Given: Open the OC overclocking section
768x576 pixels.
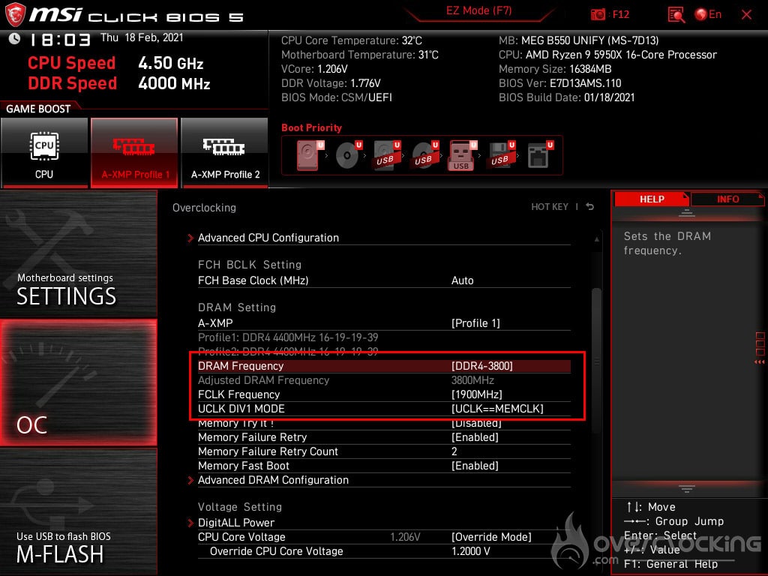Looking at the screenshot, I should pyautogui.click(x=78, y=382).
